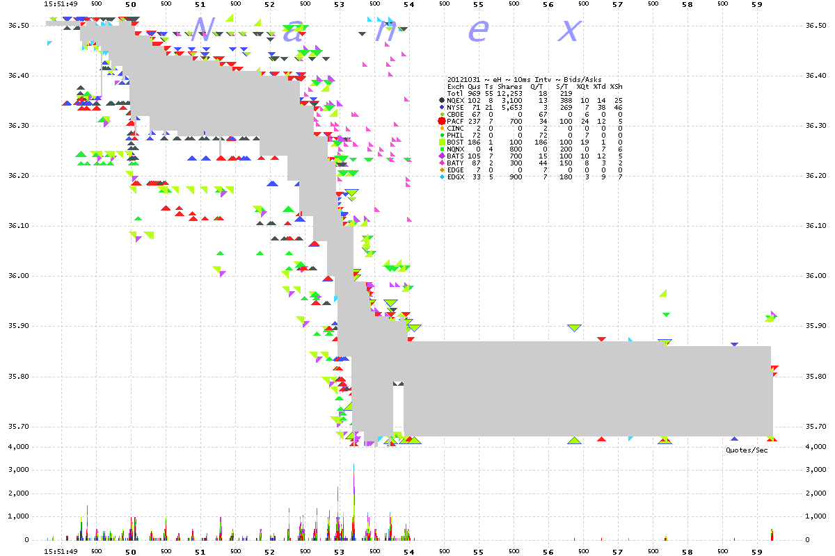Click the pink BATY legend diamond
Viewport: 835px width, 556px height.
pos(442,163)
